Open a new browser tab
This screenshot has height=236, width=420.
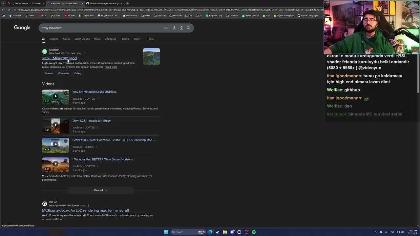pos(128,3)
